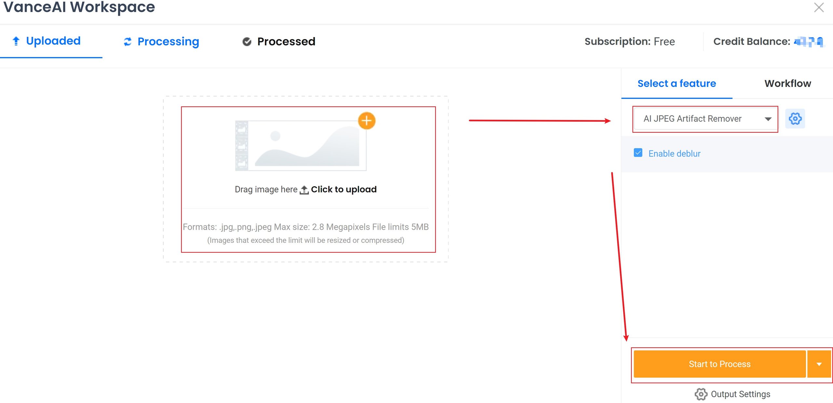Click the Output Settings gear icon
Viewport: 833px width, 403px height.
[x=701, y=394]
